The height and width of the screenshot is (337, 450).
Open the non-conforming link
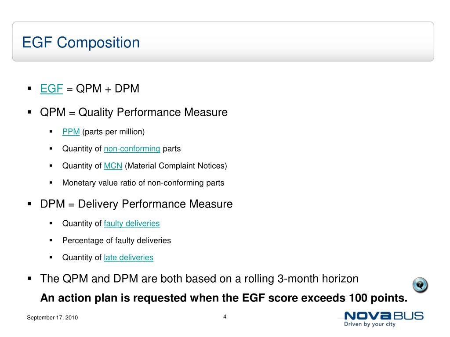tap(132, 149)
